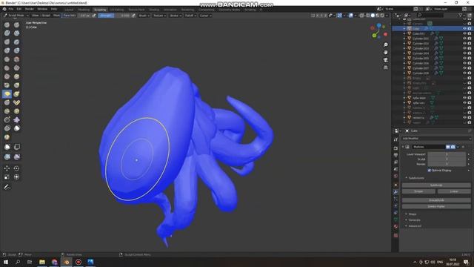This screenshot has height=267, width=474.
Task: Select the Crease brush
Action: (x=7, y=59)
